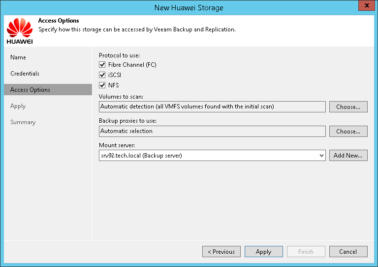
Task: Open the Credentials wizard step
Action: (25, 74)
